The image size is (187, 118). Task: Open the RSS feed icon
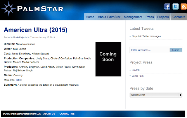tap(184, 6)
